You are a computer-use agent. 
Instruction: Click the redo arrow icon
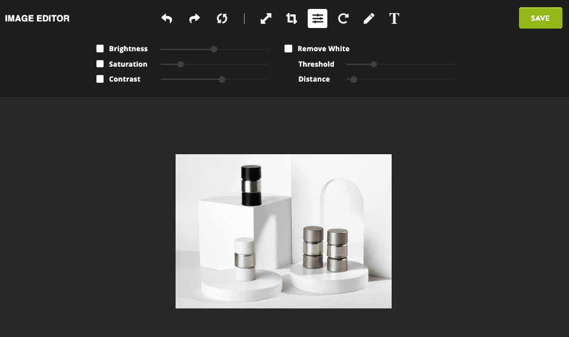[x=195, y=18]
